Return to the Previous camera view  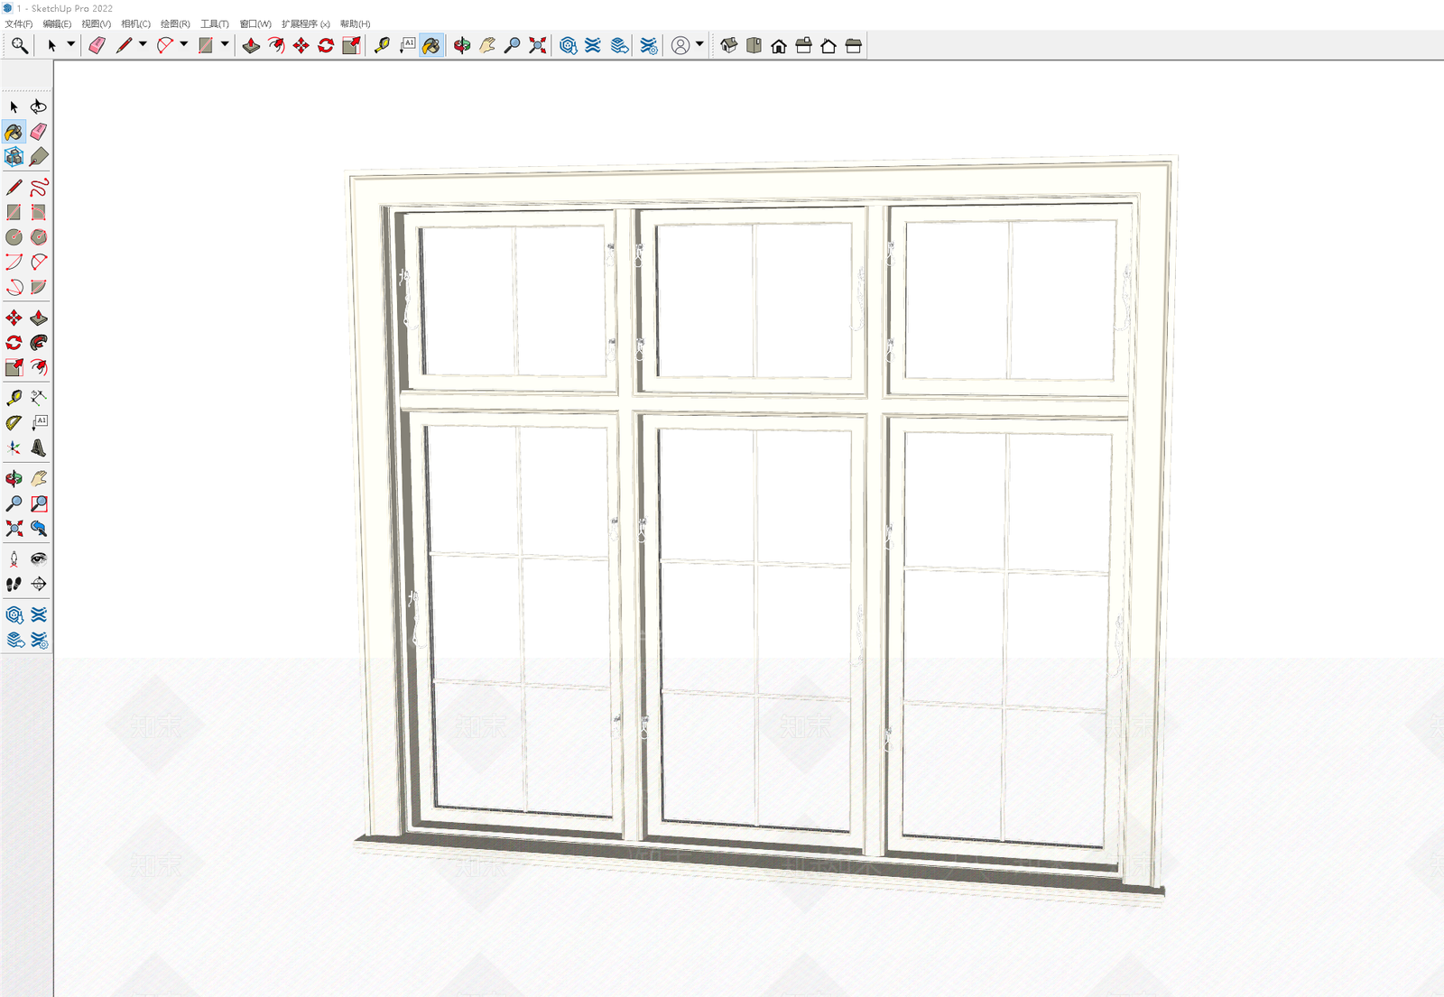[x=39, y=529]
